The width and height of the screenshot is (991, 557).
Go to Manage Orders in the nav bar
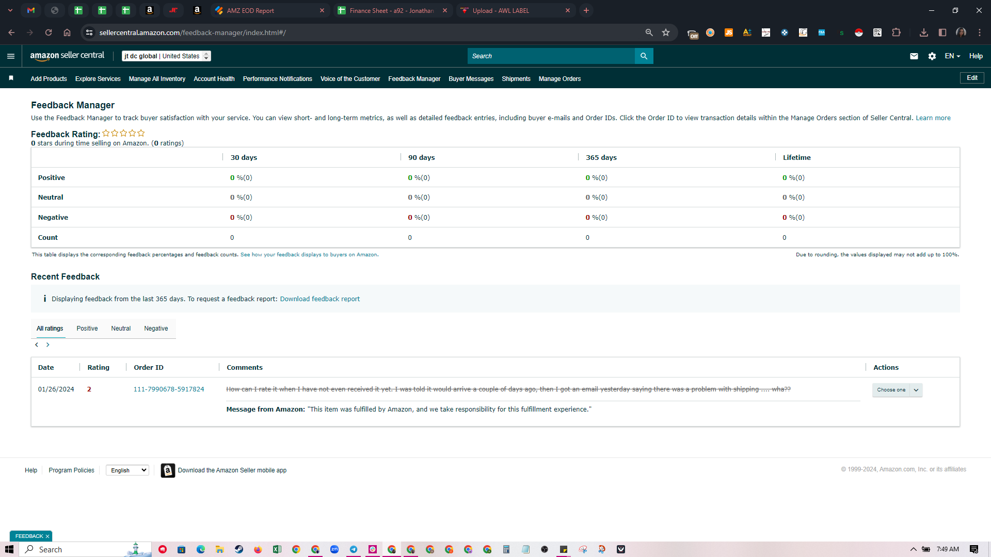click(560, 79)
